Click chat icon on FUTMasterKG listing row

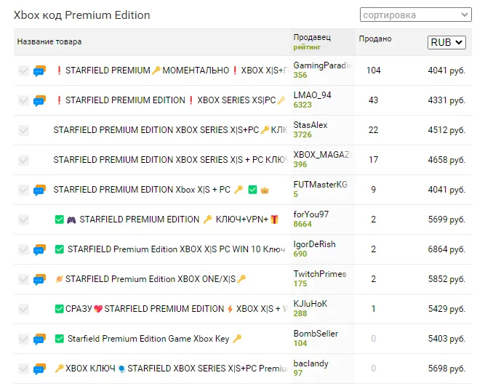click(39, 190)
